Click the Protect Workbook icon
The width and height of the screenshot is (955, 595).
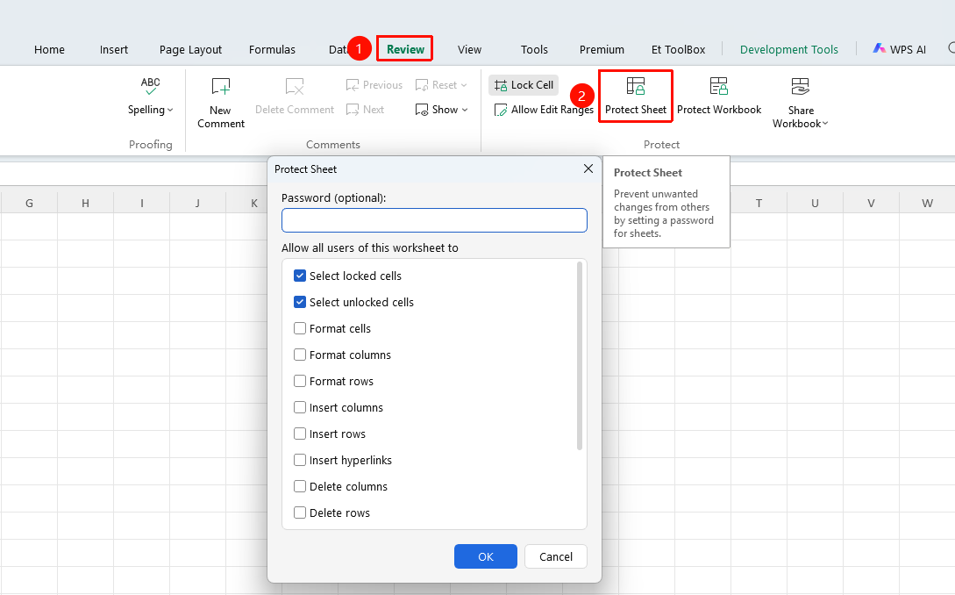[x=719, y=87]
